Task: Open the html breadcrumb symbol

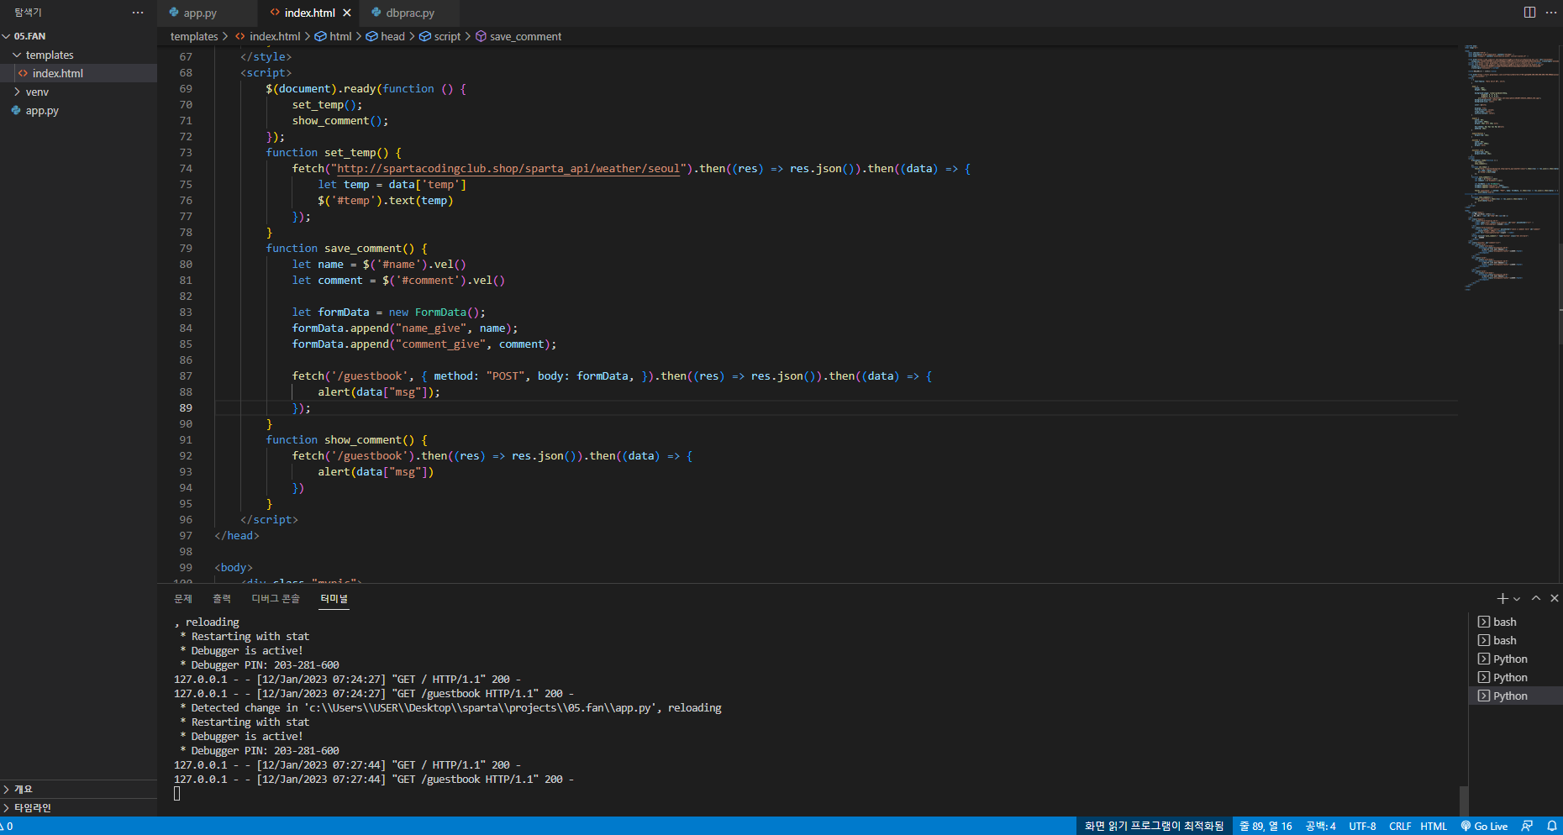Action: click(x=334, y=36)
